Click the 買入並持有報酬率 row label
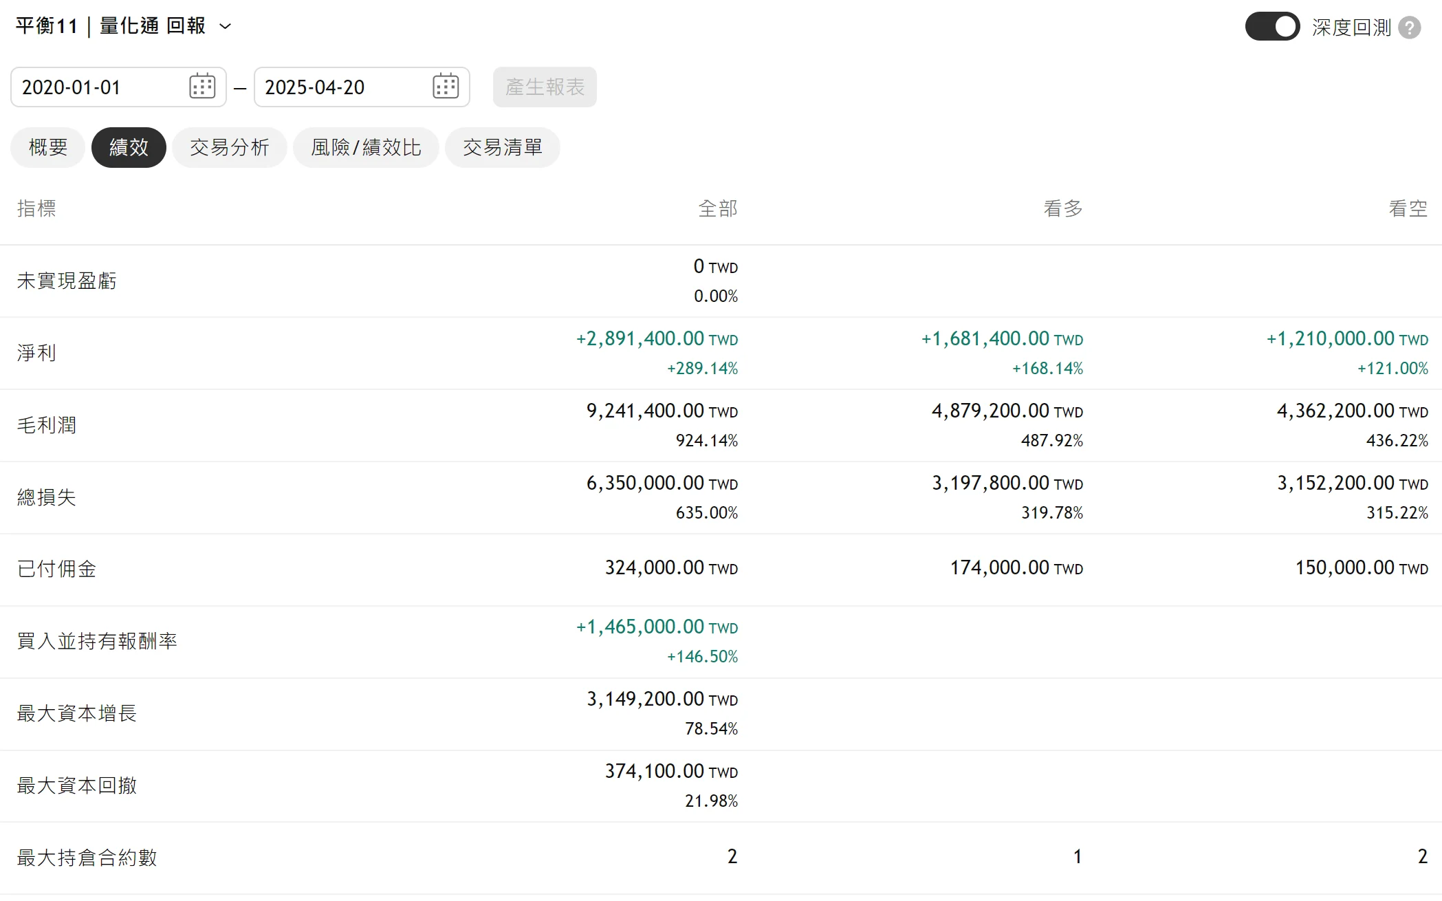The image size is (1442, 901). pyautogui.click(x=97, y=642)
